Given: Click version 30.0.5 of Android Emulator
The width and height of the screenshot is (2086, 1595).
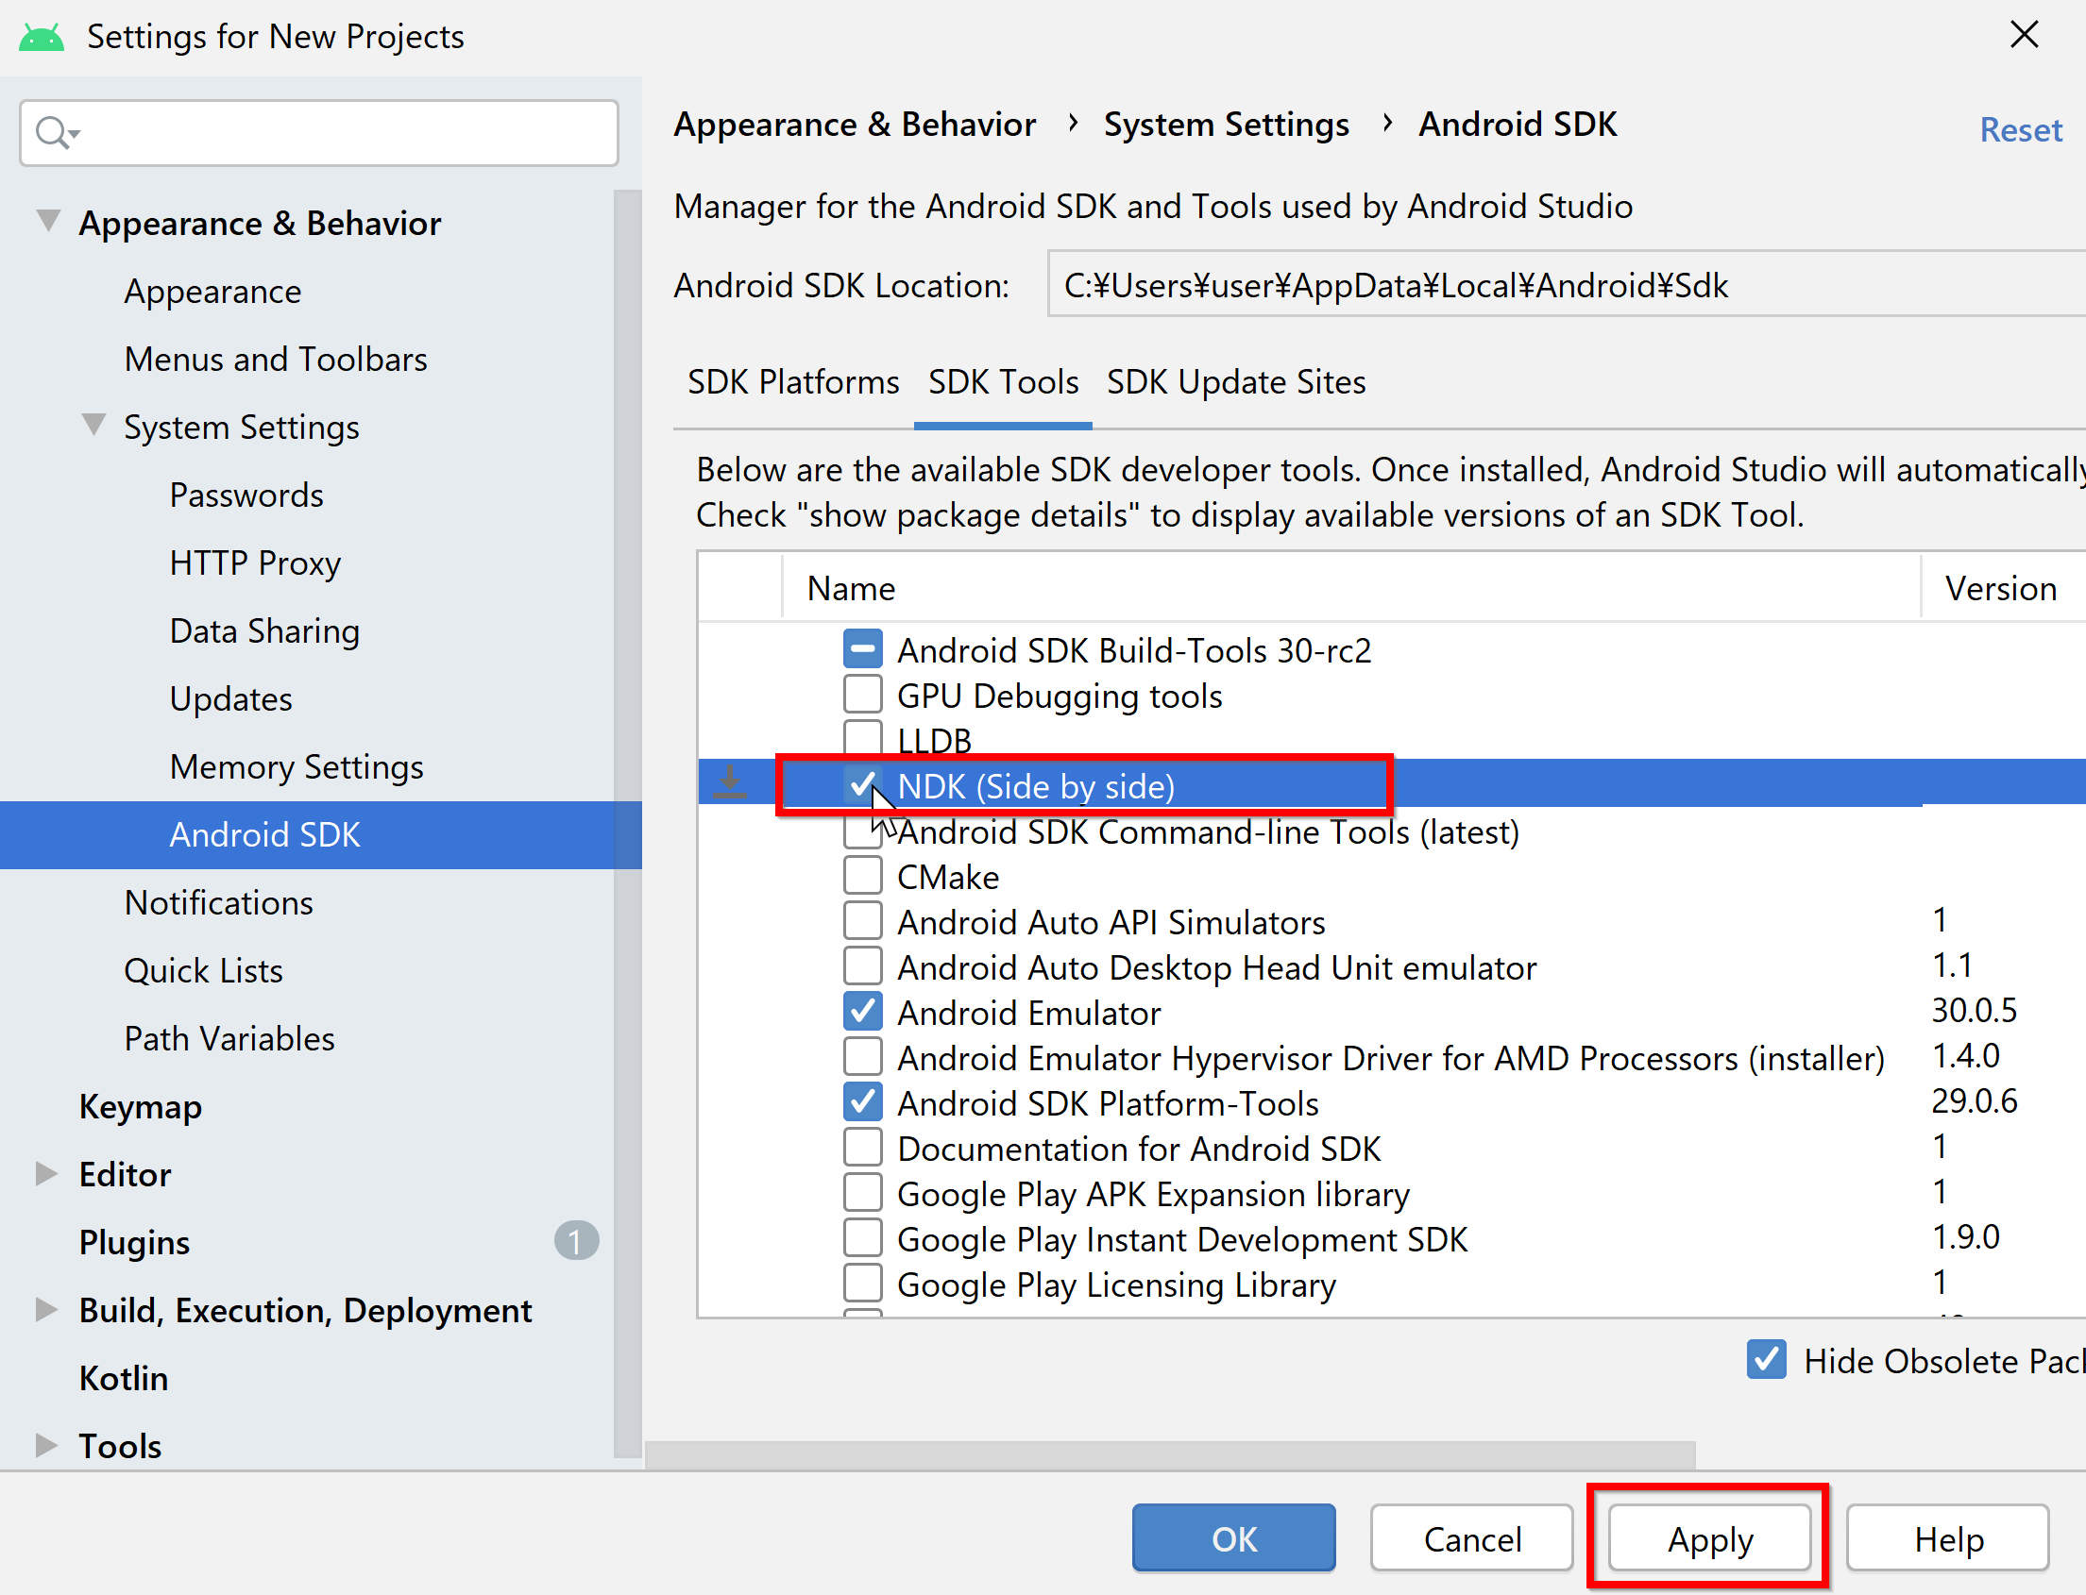Looking at the screenshot, I should tap(1974, 1009).
